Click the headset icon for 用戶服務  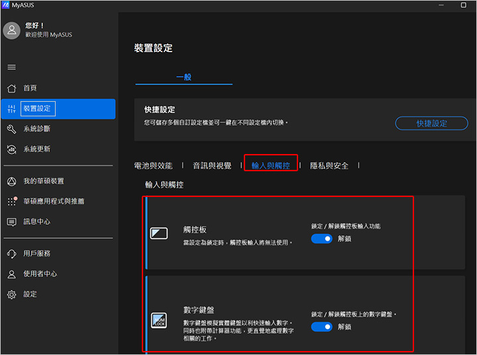(x=11, y=254)
